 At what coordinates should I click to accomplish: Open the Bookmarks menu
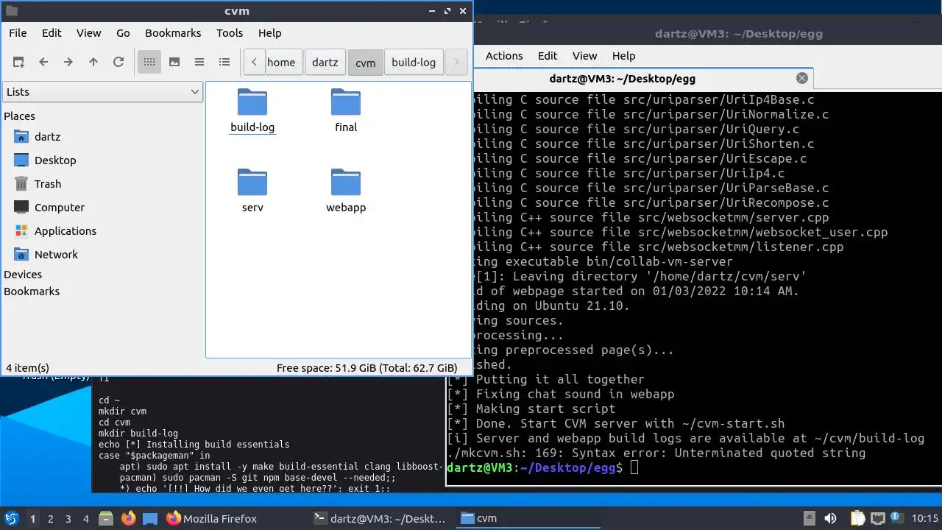click(173, 33)
